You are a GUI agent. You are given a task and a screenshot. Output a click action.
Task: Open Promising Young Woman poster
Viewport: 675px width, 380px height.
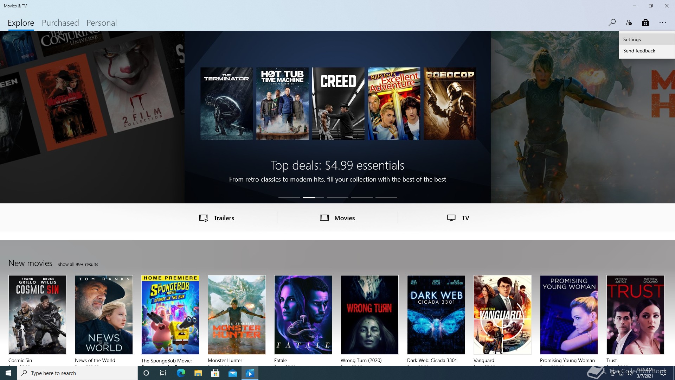point(569,315)
